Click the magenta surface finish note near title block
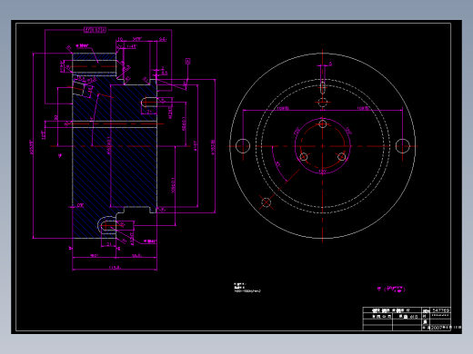Screen dimensions: 473x354 tap(391, 289)
